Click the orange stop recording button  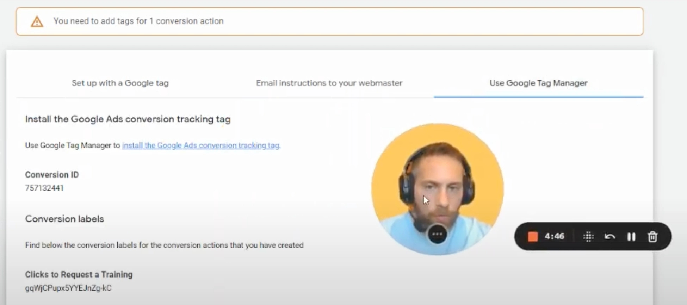pyautogui.click(x=533, y=236)
